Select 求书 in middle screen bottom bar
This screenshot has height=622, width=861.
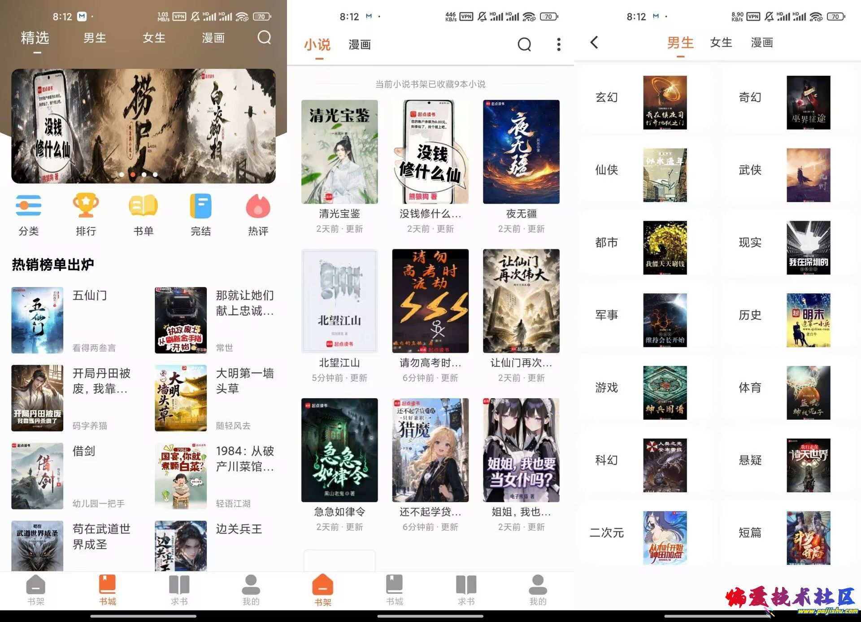pyautogui.click(x=466, y=590)
